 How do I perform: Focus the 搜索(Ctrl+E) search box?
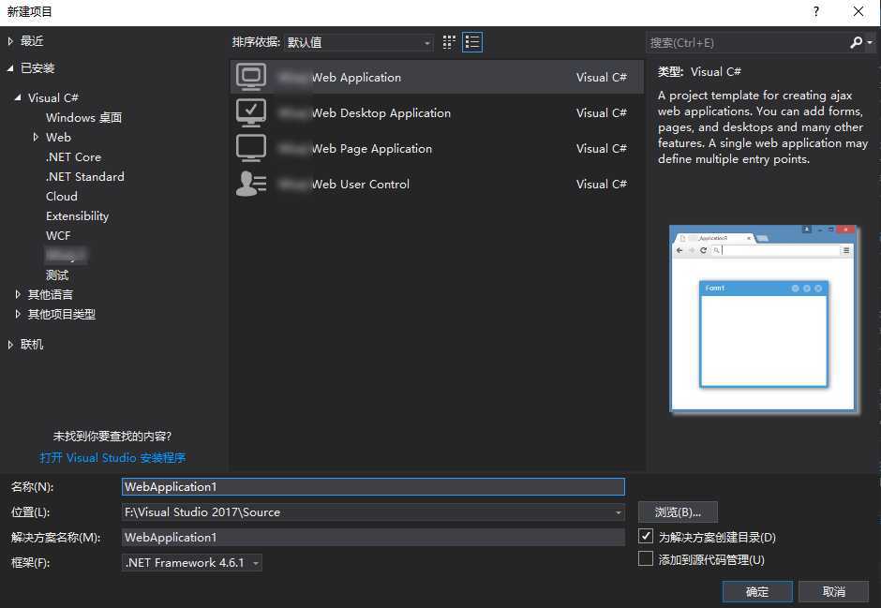(x=747, y=43)
